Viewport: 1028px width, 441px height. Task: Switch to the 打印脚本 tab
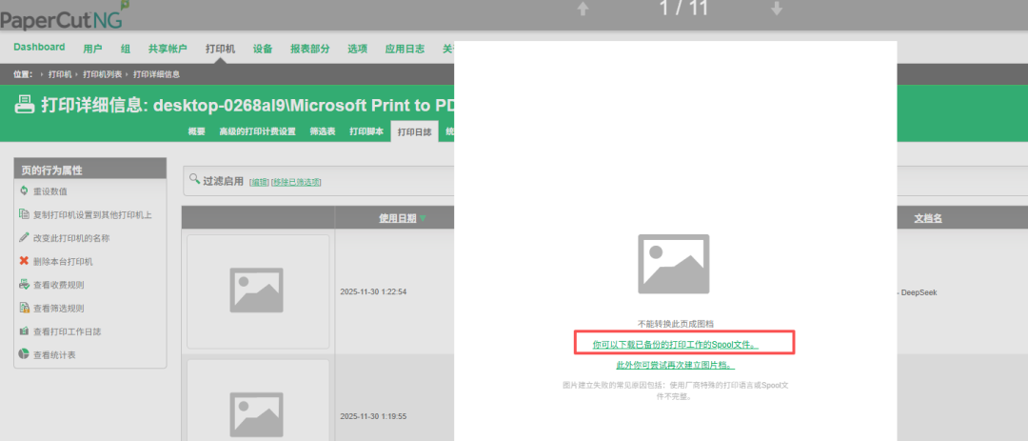point(366,131)
